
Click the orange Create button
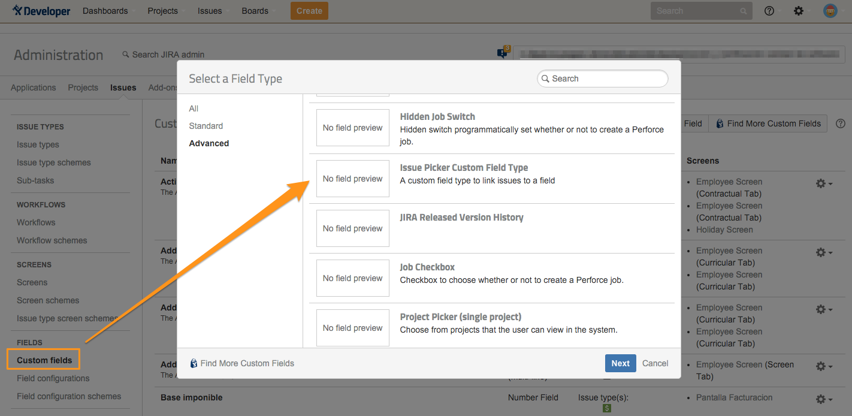[x=309, y=11]
